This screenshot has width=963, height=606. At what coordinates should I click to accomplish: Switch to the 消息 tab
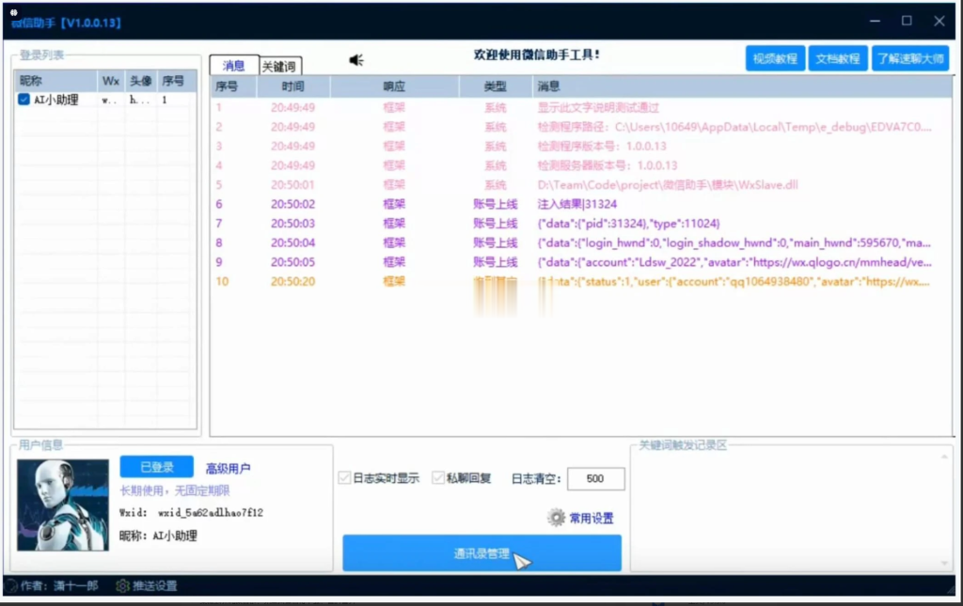(233, 66)
